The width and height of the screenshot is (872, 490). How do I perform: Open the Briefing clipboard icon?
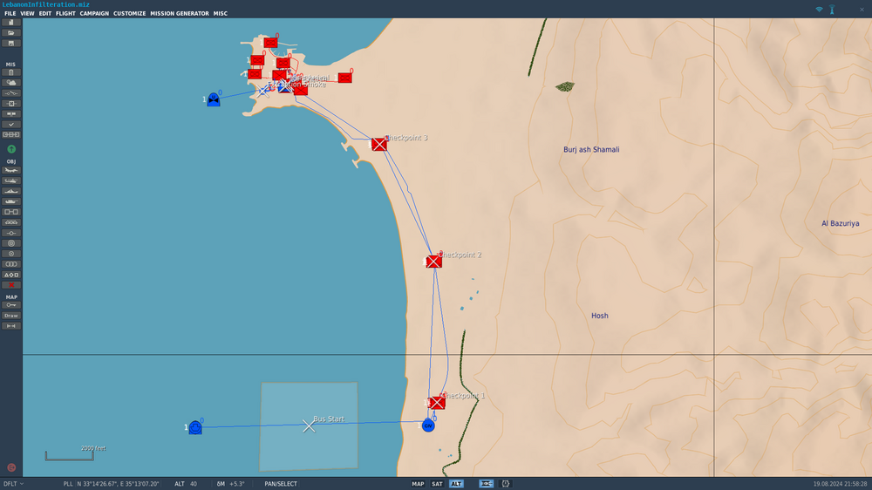click(11, 72)
